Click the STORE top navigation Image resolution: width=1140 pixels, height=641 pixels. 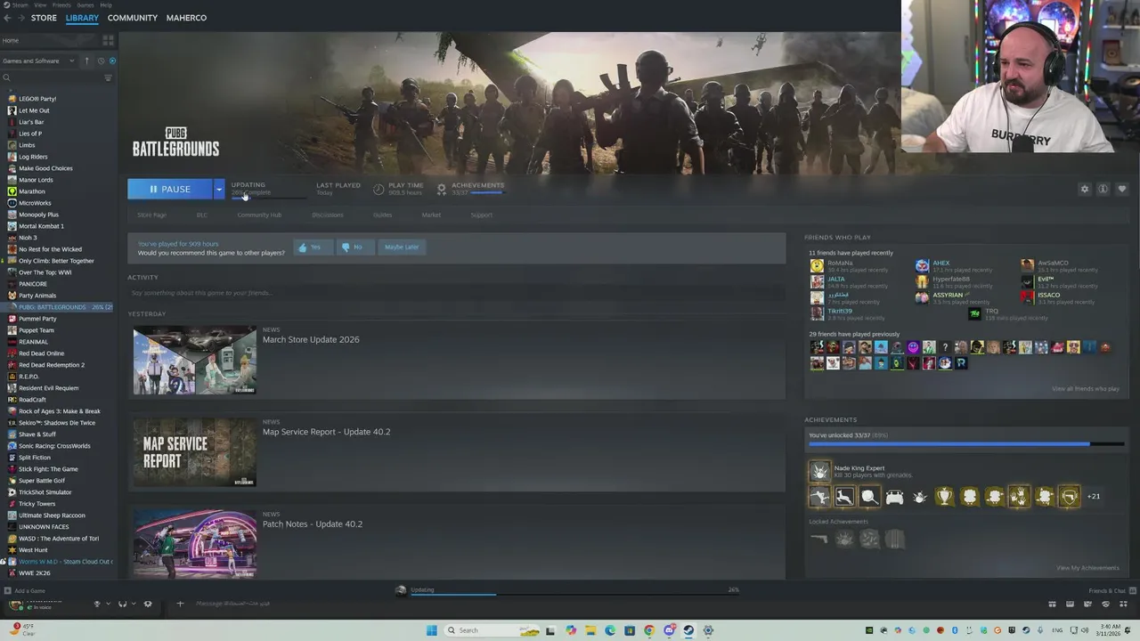coord(44,18)
